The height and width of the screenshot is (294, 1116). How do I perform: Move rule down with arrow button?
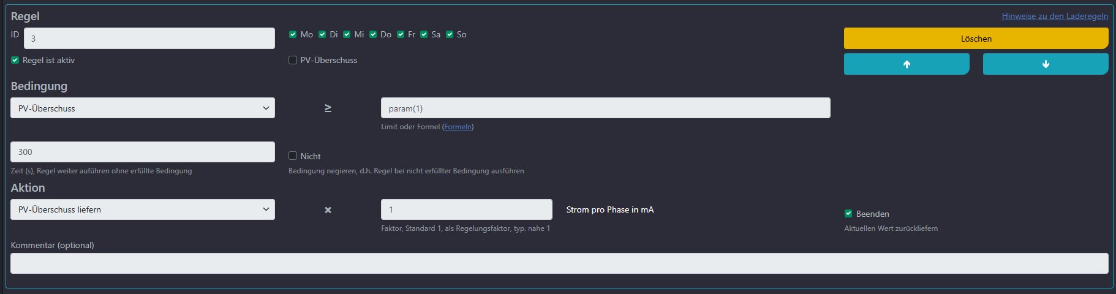(1045, 64)
